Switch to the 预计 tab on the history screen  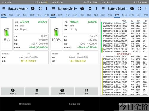tap(139, 15)
